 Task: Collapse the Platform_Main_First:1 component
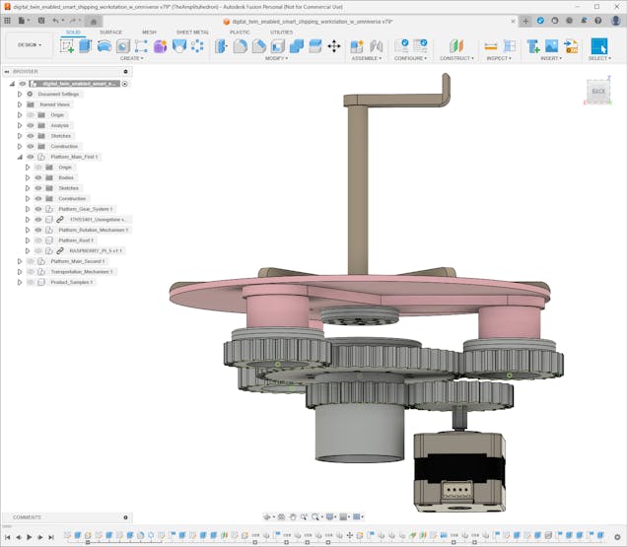point(19,157)
